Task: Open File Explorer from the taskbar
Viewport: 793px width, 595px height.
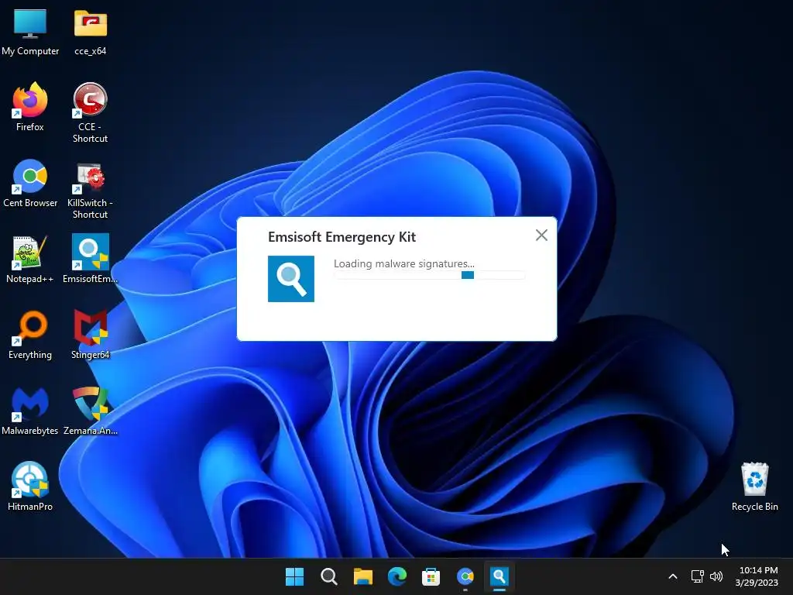Action: point(362,576)
